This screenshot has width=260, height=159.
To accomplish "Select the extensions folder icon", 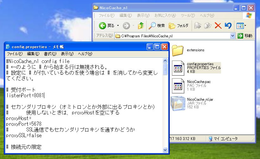I will coord(178,50).
